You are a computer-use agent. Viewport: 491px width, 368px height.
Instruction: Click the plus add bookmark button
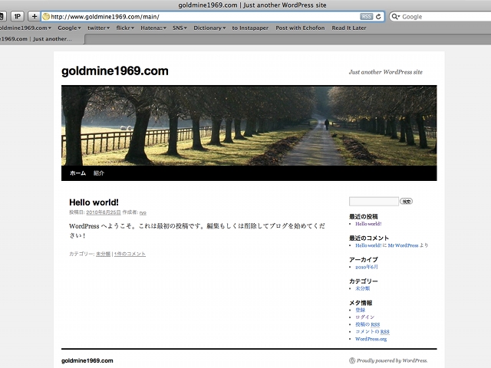pyautogui.click(x=35, y=17)
